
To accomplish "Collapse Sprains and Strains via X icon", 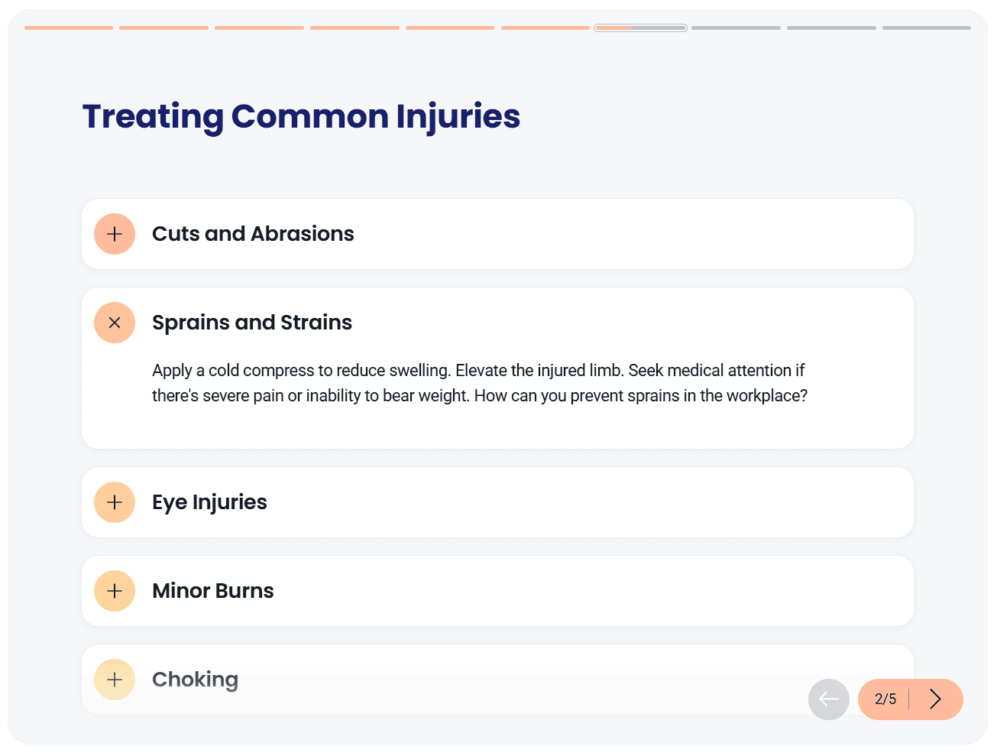I will tap(115, 323).
